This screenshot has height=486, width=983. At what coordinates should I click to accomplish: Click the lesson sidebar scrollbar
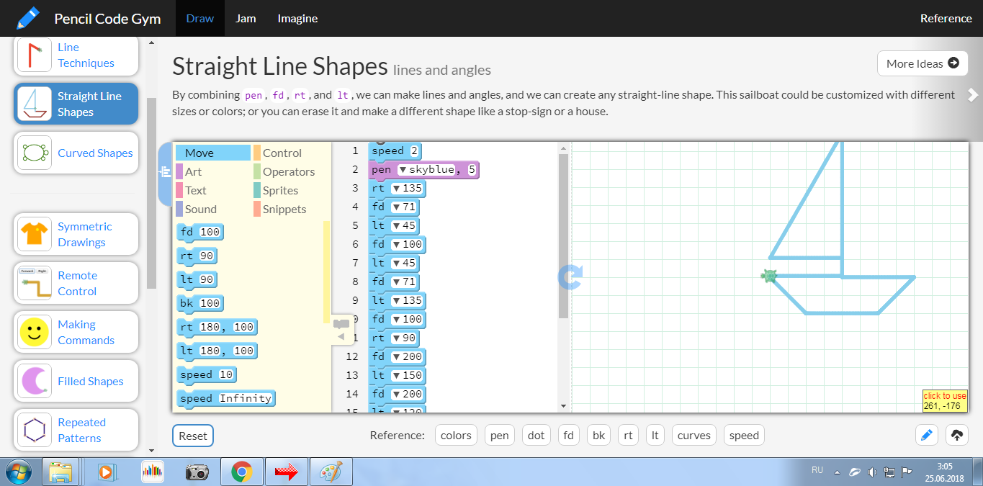[x=151, y=193]
